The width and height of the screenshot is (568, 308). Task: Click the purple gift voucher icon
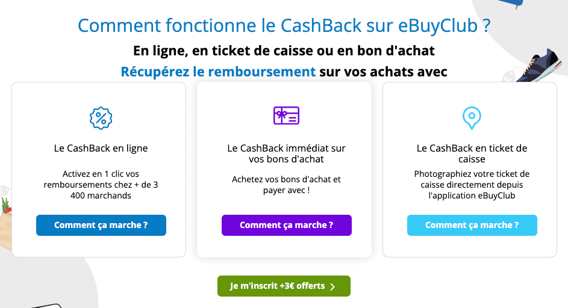(286, 115)
